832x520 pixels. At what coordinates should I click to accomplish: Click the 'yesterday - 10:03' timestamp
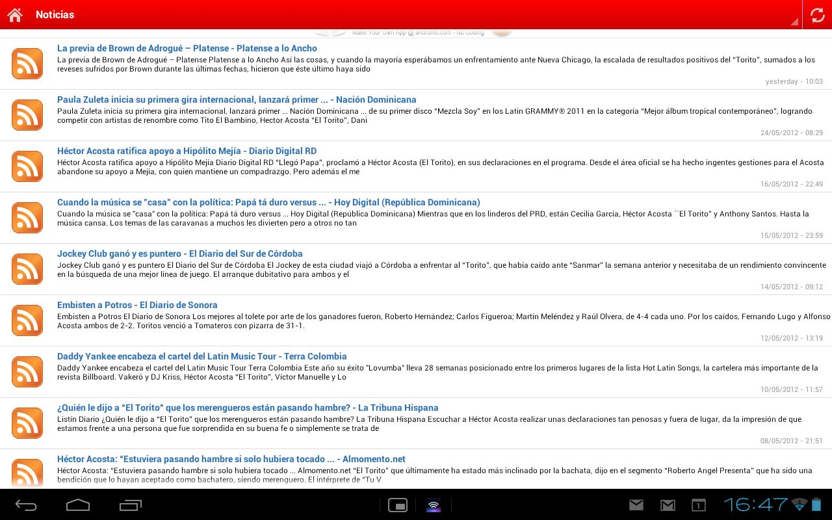click(794, 81)
